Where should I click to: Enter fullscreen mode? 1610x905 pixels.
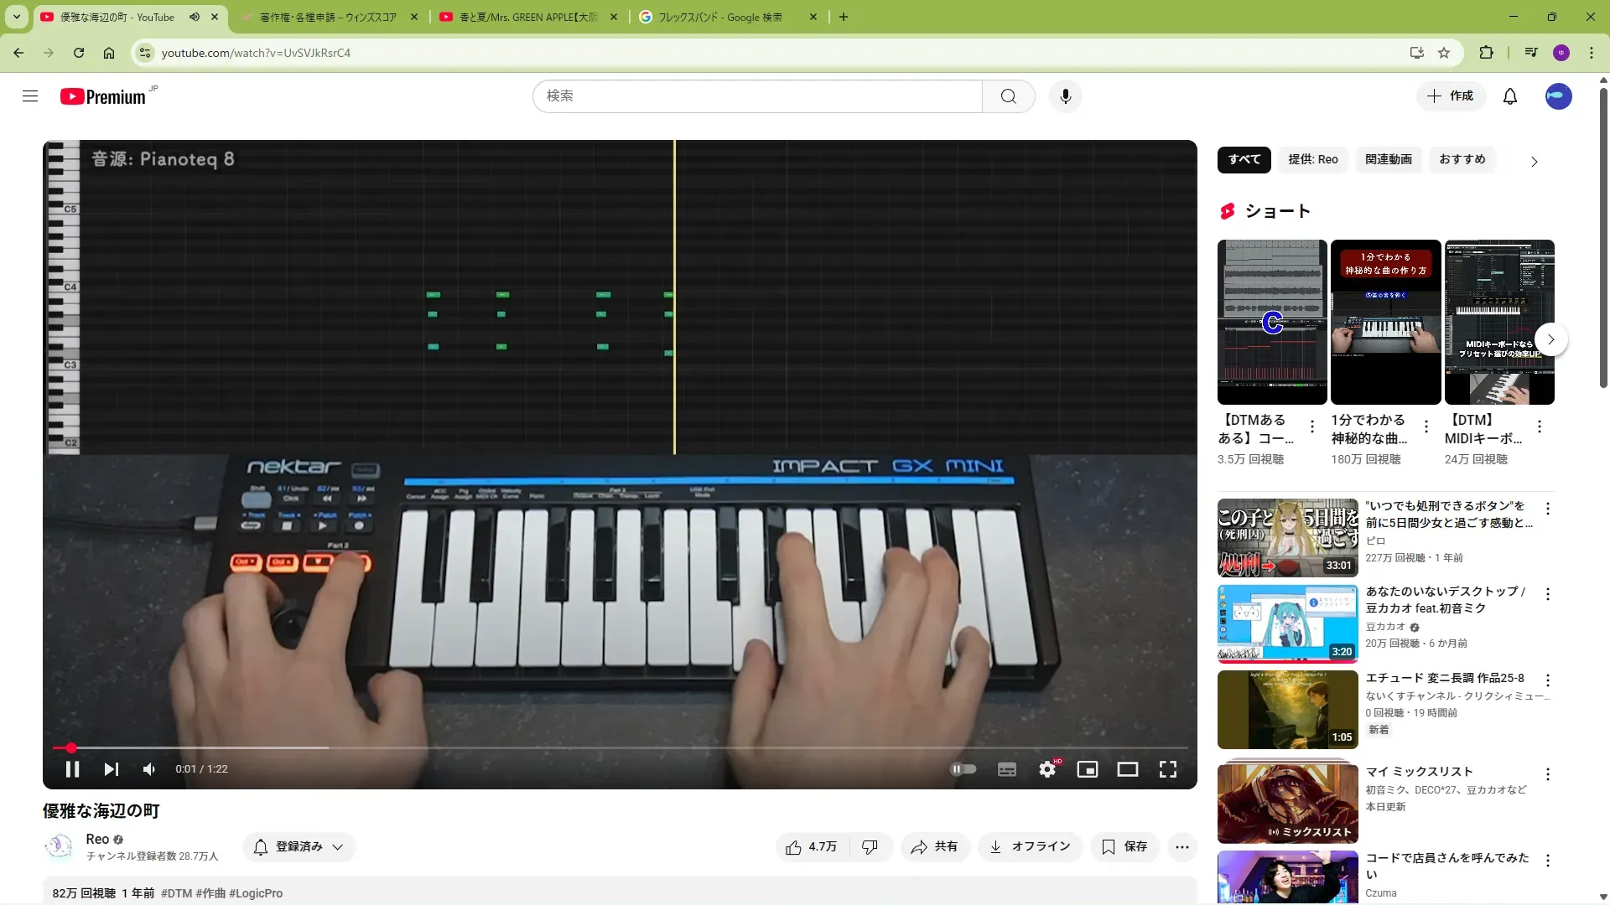point(1168,769)
